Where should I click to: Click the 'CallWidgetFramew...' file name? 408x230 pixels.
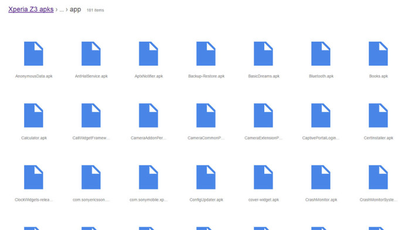click(91, 138)
